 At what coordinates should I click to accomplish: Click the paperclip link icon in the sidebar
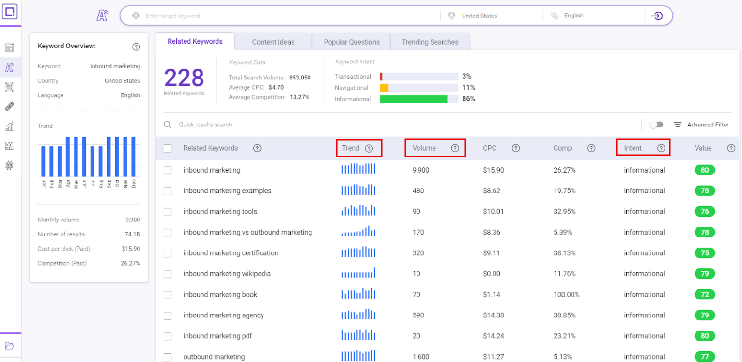(x=9, y=107)
